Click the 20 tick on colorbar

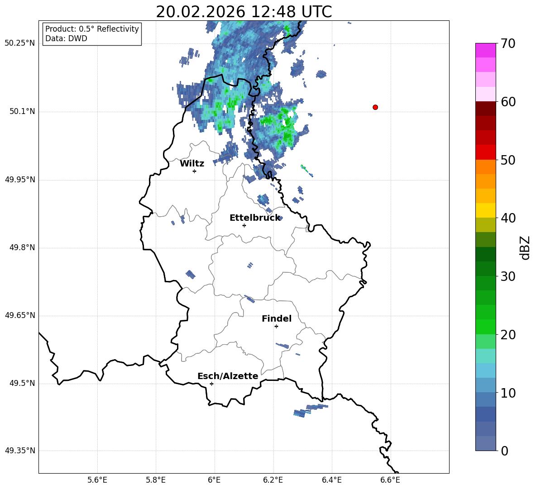[508, 335]
